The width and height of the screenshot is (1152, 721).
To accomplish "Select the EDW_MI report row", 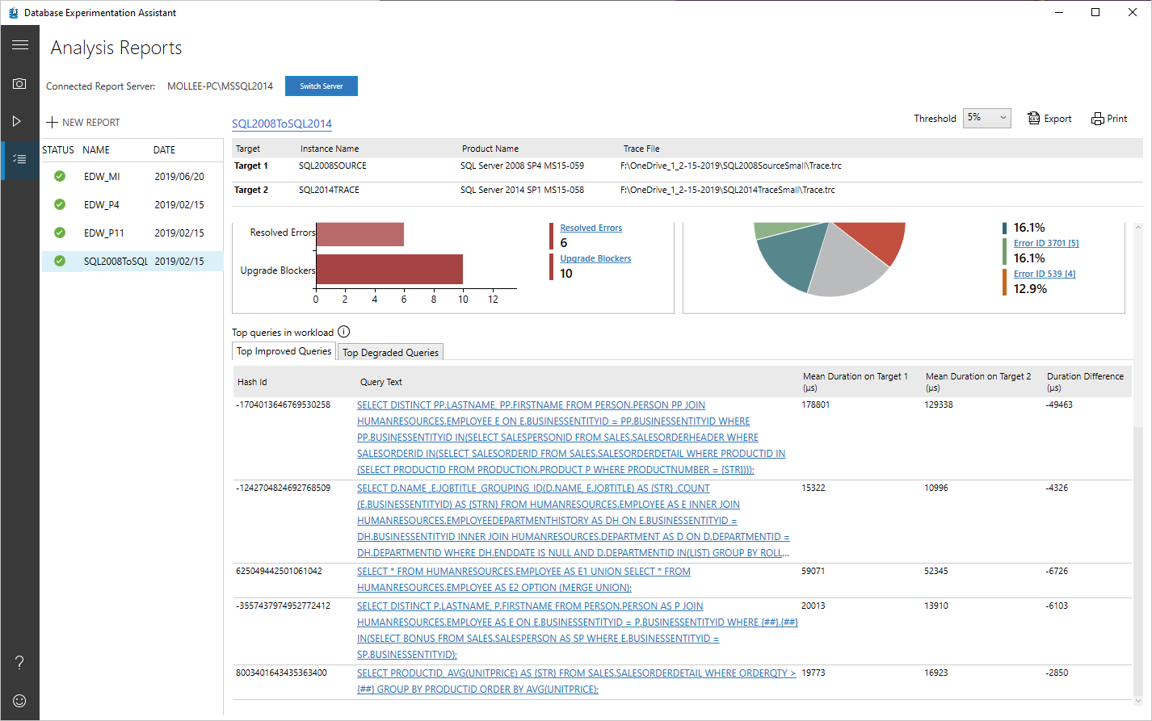I will (x=132, y=176).
